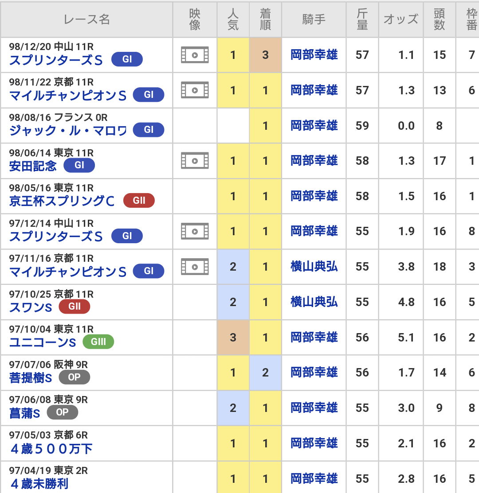Open 4歳500万下 race details
479x493 pixels.
click(x=51, y=448)
